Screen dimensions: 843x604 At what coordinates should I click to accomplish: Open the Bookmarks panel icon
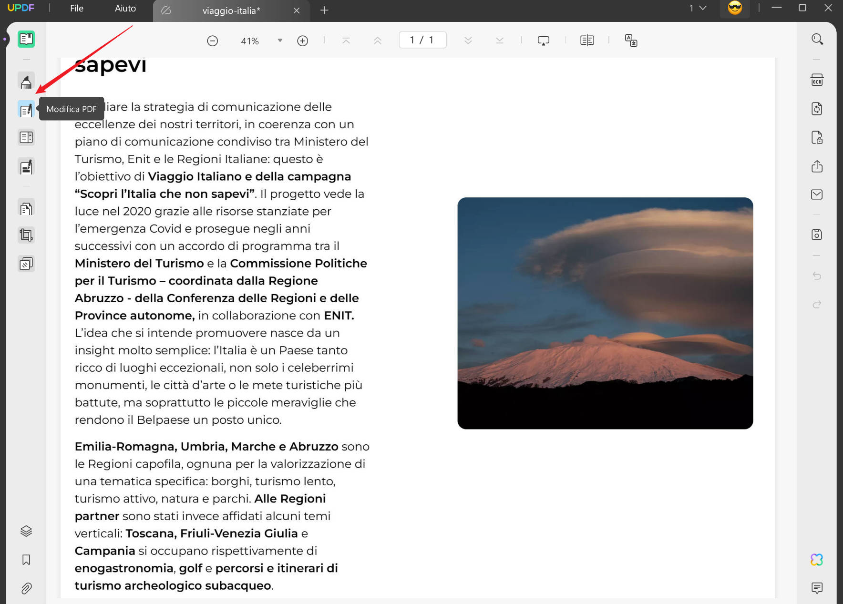click(26, 560)
